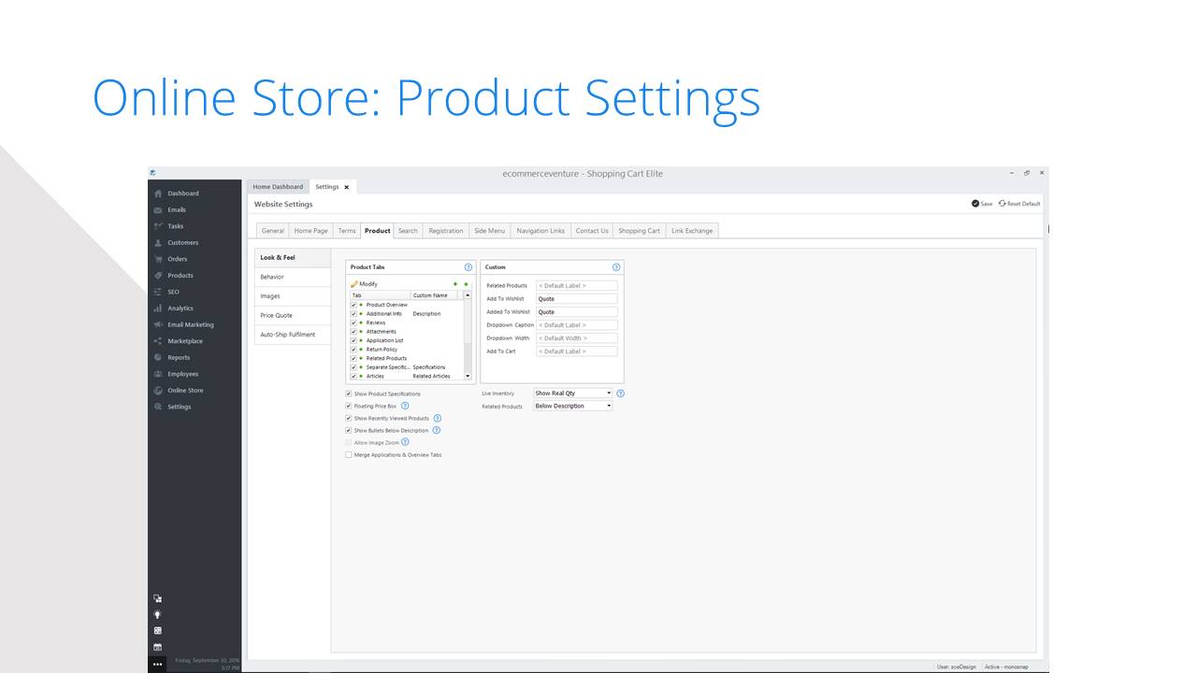Switch to the Home Page tab

[x=311, y=231]
